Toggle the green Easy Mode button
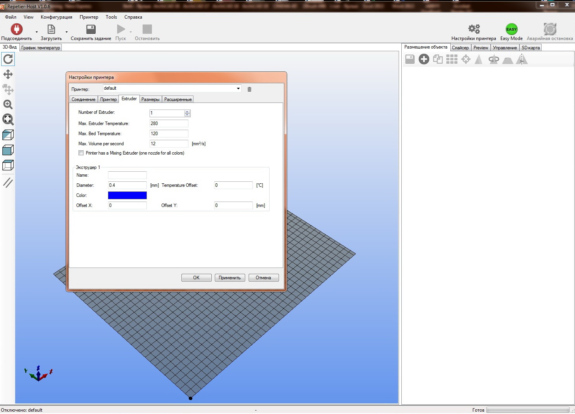This screenshot has height=414, width=575. pyautogui.click(x=511, y=29)
